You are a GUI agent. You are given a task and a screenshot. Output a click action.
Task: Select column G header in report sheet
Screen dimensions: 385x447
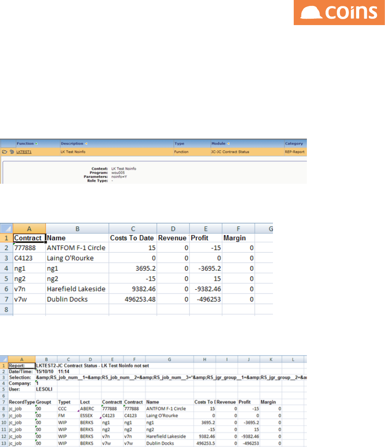click(170, 359)
